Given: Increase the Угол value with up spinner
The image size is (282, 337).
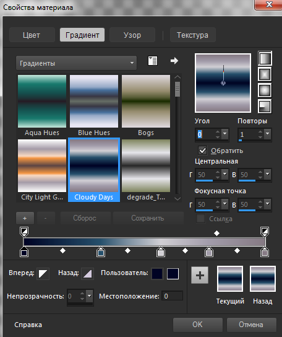Looking at the screenshot, I should [x=218, y=132].
